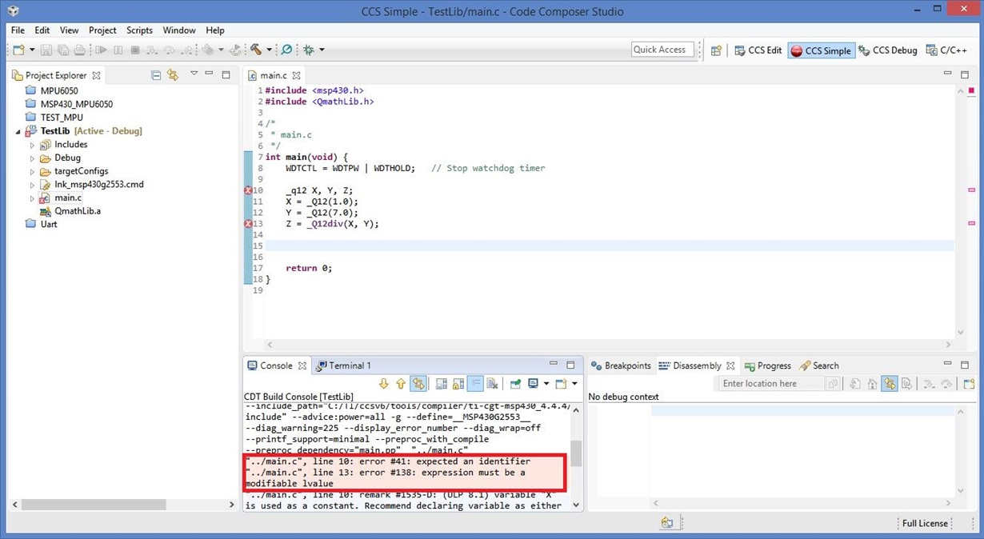Open the Help menu

(215, 30)
